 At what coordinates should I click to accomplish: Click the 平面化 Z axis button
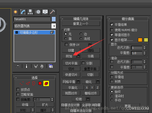click(97, 88)
